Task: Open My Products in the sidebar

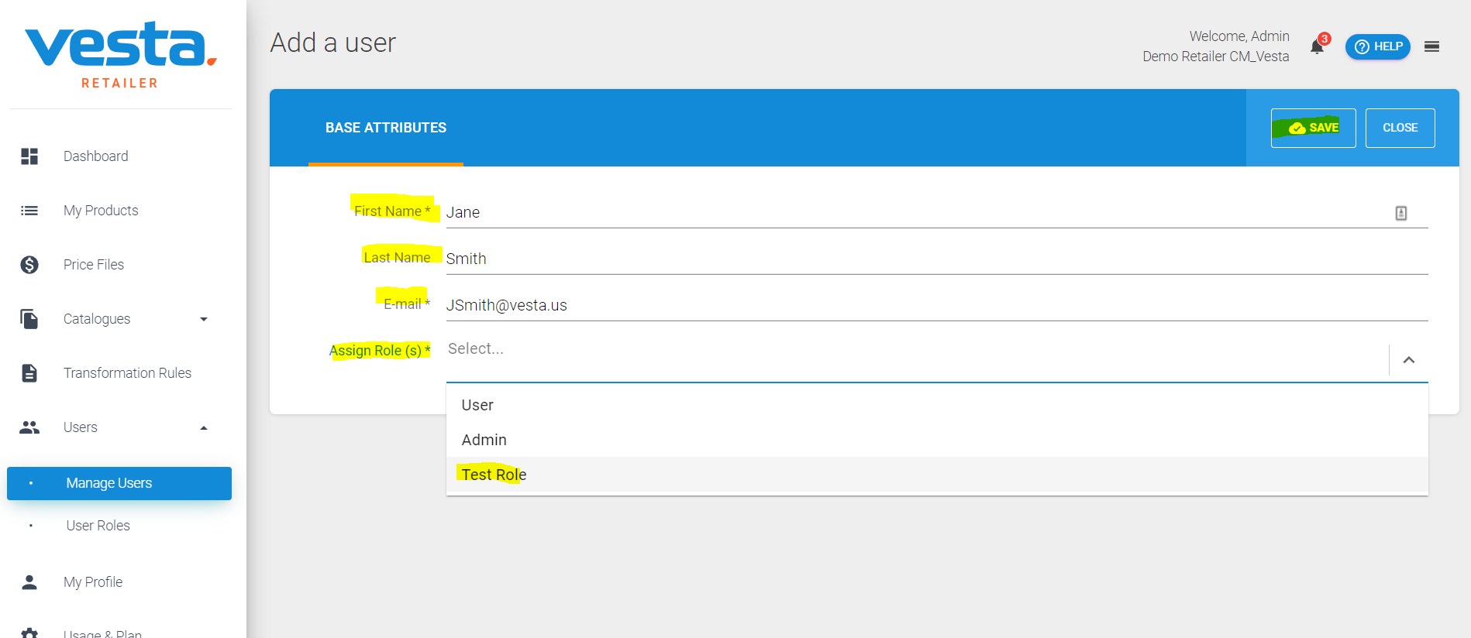Action: click(x=101, y=211)
